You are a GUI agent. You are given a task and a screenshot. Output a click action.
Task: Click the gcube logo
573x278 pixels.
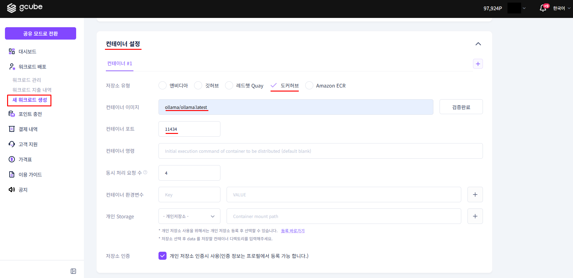25,8
